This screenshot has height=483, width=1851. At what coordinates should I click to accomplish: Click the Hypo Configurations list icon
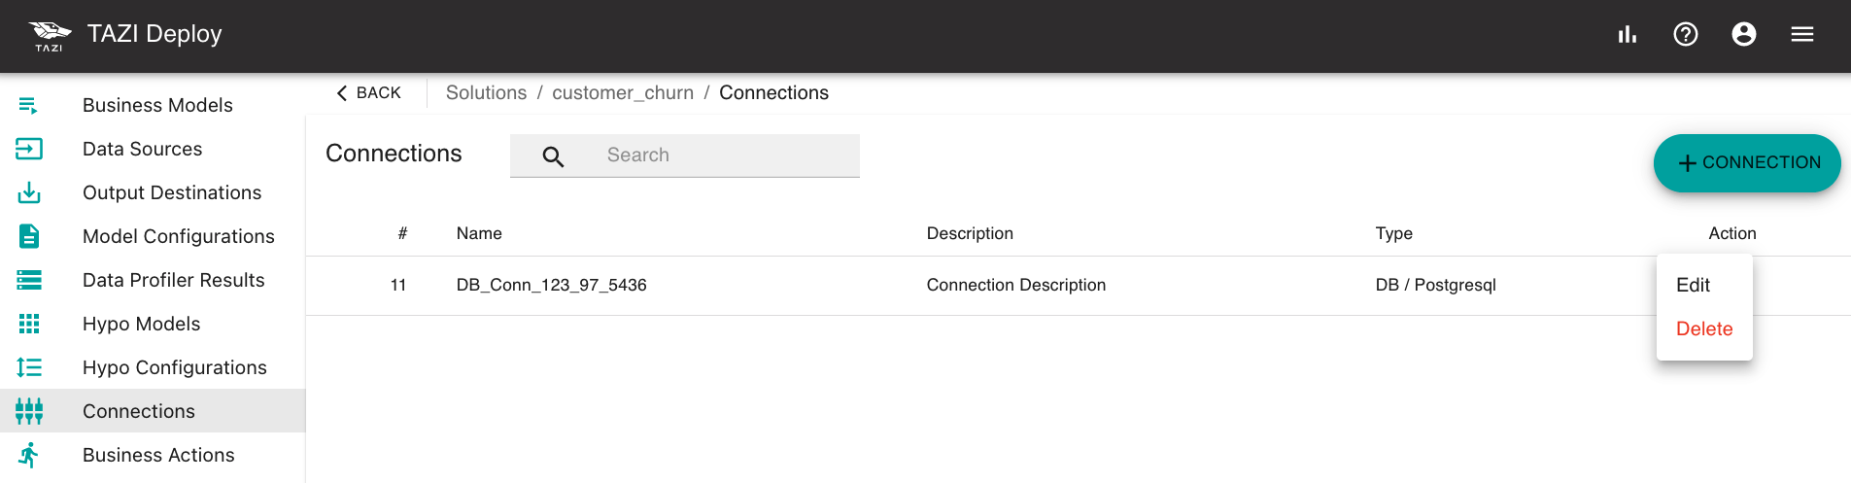[x=29, y=367]
